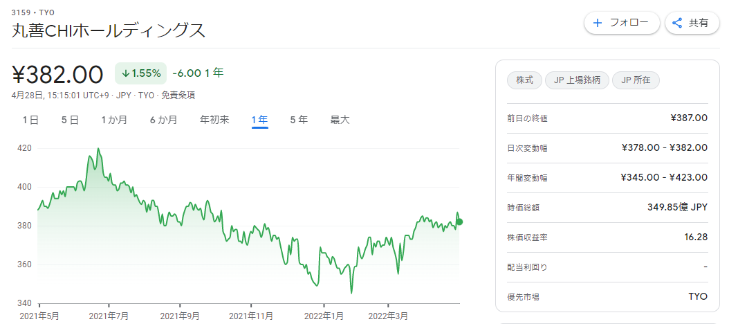The image size is (729, 324).
Task: Click the 2021年11月 axis label
Action: coord(252,316)
